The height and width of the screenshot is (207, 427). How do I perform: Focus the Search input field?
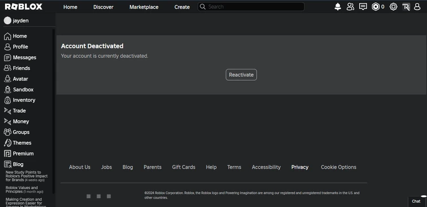click(x=251, y=7)
